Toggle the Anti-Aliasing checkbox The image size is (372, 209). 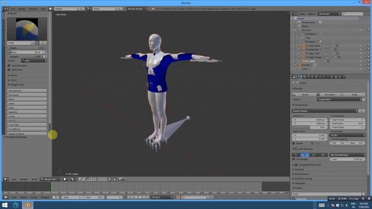[x=296, y=149]
